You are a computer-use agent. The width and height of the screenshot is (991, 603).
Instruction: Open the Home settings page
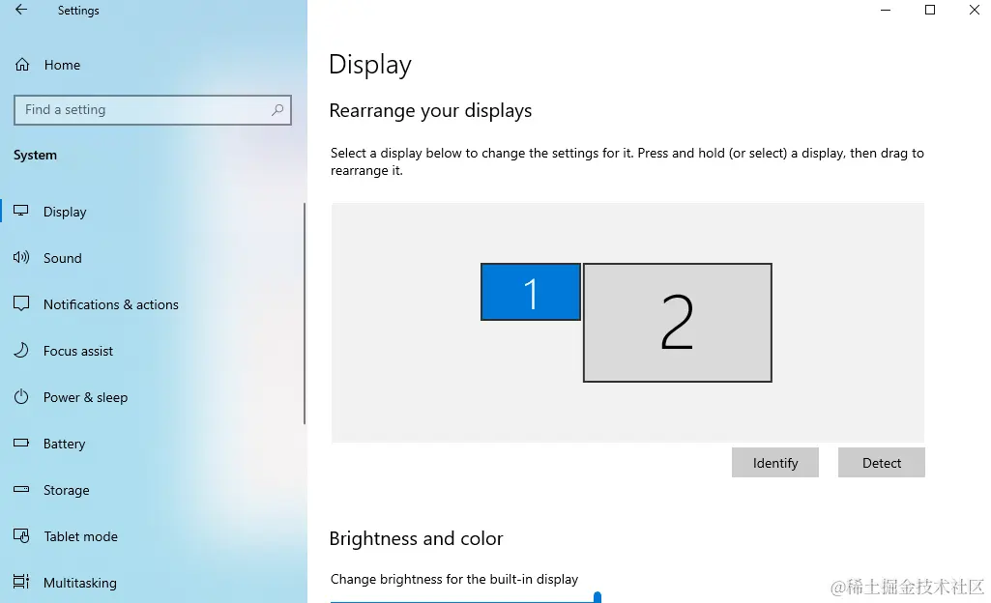pos(62,65)
